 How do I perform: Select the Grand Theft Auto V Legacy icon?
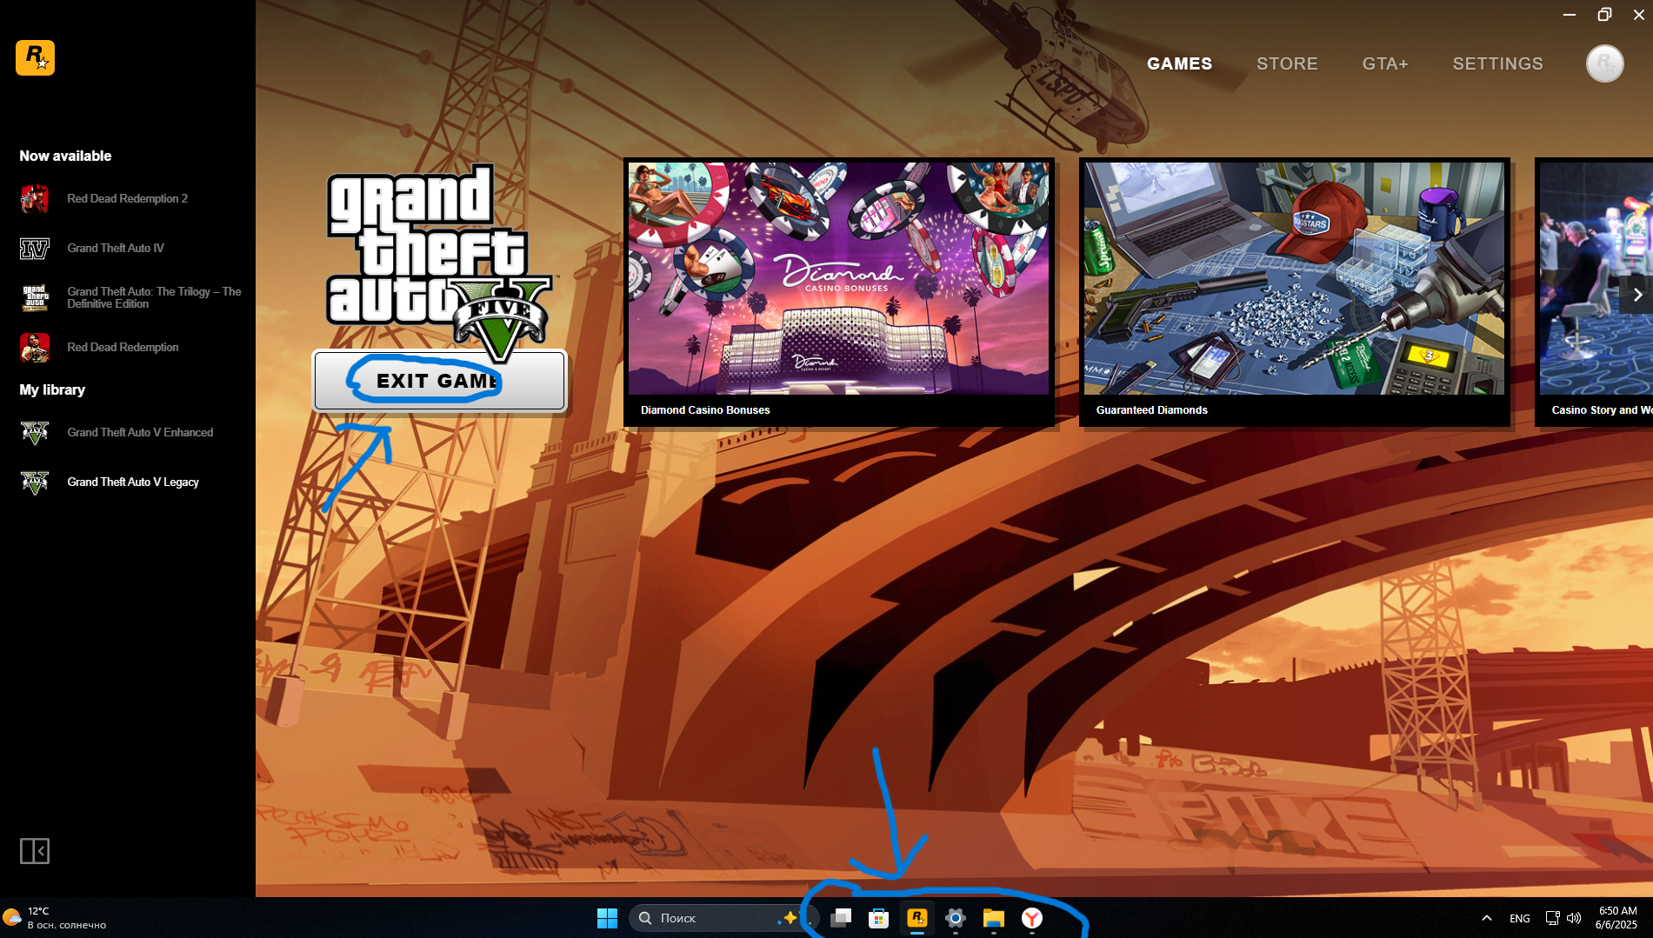35,482
